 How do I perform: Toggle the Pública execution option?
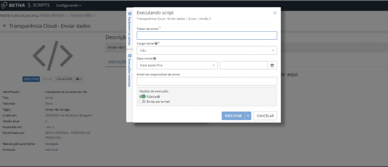tap(142, 96)
